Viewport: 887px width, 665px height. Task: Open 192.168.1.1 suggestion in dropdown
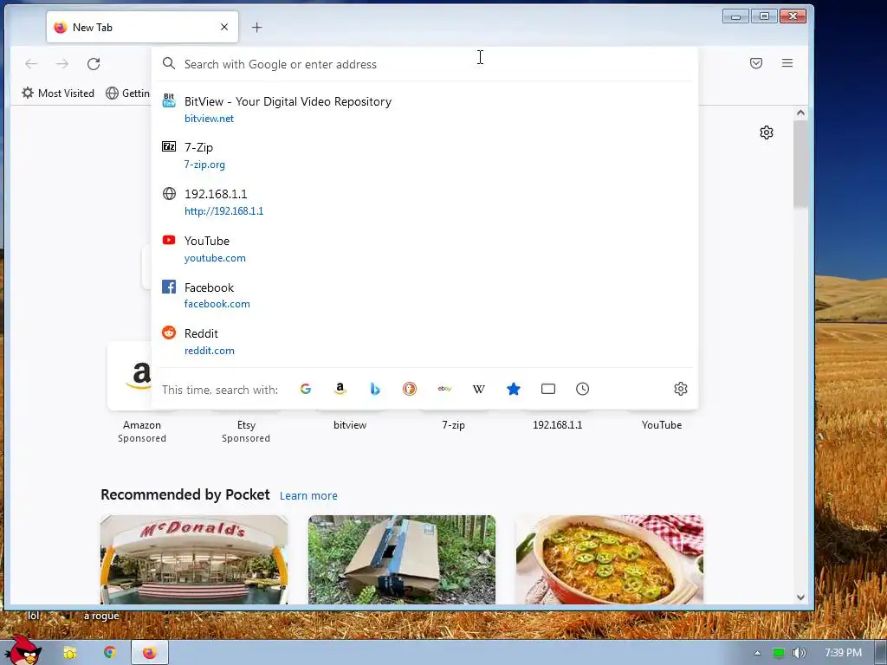(x=424, y=202)
